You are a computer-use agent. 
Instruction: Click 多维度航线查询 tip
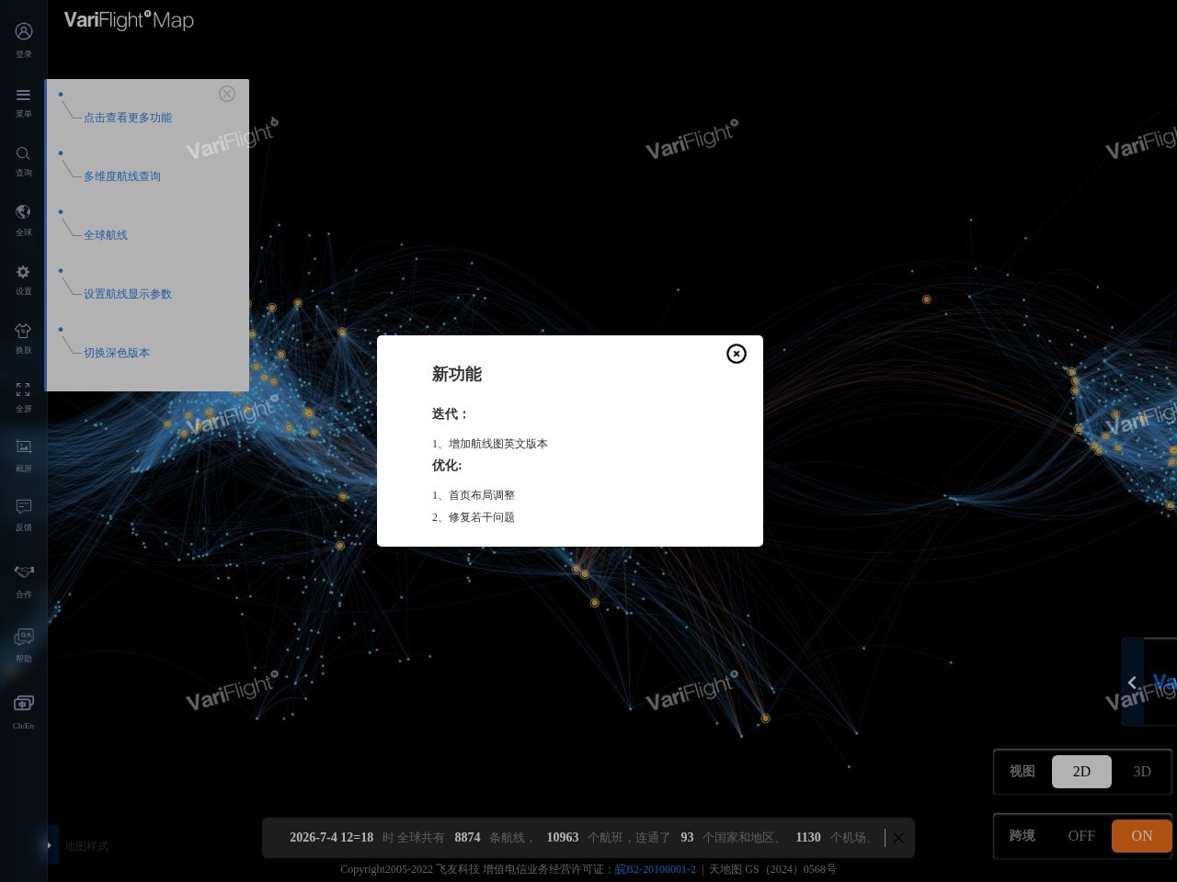[x=122, y=176]
